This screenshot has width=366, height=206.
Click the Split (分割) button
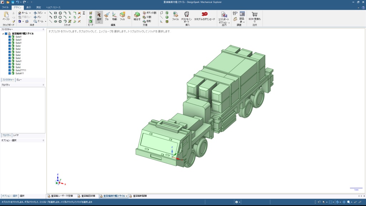click(147, 17)
